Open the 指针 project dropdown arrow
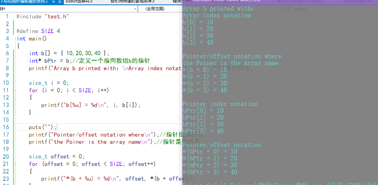The width and height of the screenshot is (378, 185). click(x=135, y=9)
